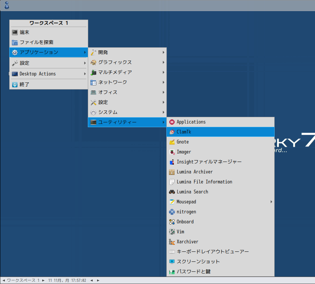
Task: Expand the ネットワーク submenu arrow
Action: pyautogui.click(x=163, y=82)
